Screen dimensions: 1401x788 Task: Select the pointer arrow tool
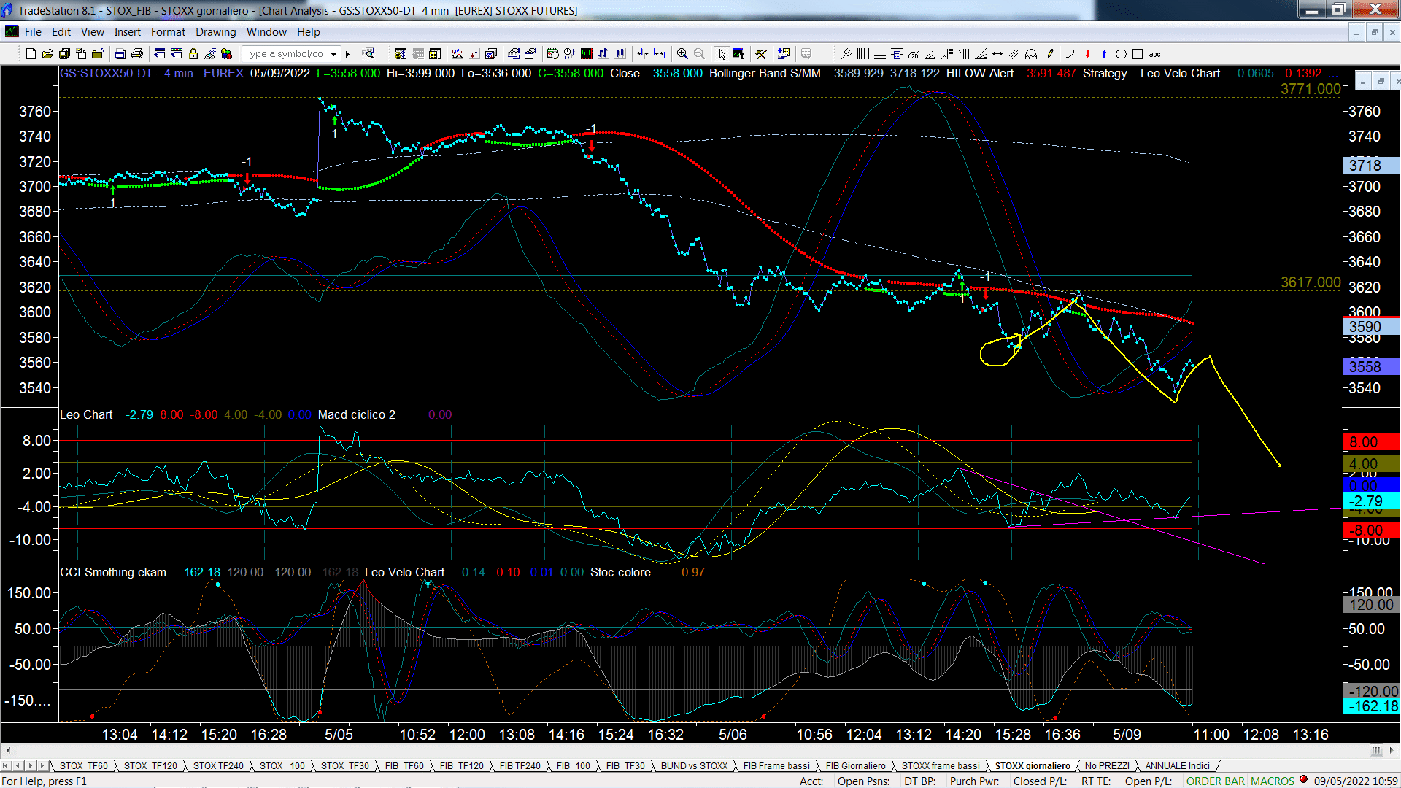coord(722,53)
